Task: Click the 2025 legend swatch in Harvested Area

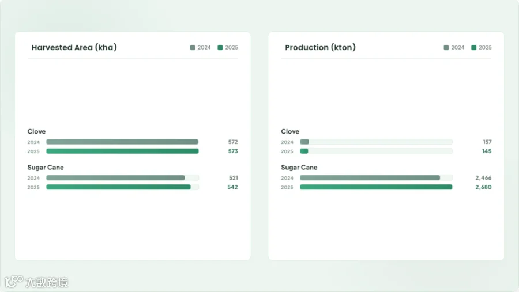Action: click(220, 48)
